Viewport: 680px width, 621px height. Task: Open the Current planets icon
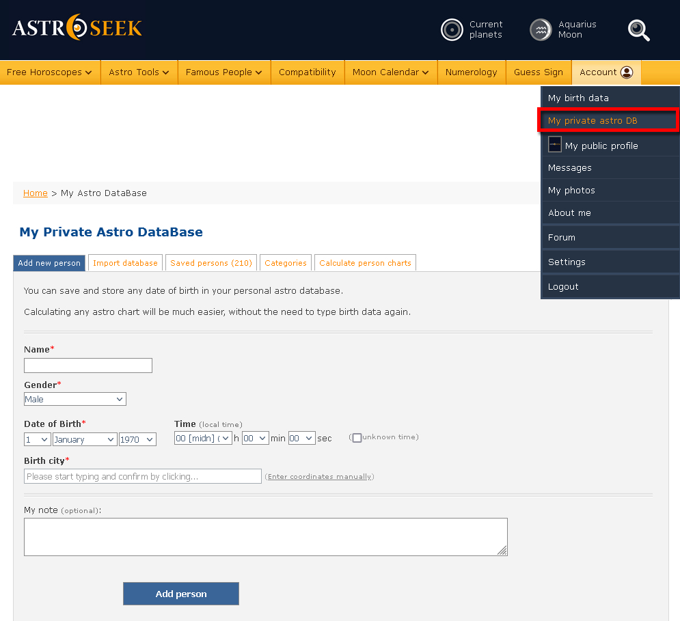(x=452, y=30)
